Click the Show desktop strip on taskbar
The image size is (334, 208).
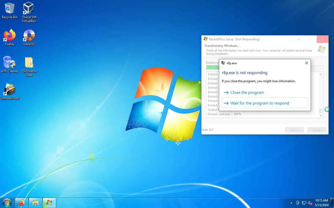pos(332,203)
